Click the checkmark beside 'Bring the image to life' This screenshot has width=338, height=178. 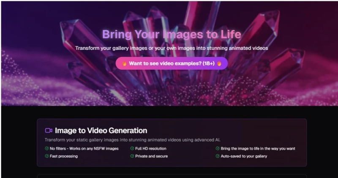tap(218, 148)
